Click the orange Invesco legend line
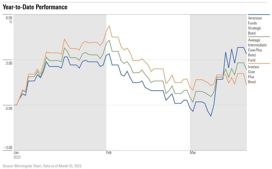This screenshot has width=272, height=169. (259, 64)
